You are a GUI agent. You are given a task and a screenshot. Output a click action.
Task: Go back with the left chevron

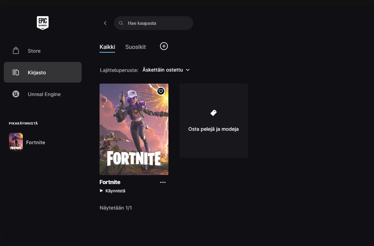(105, 23)
